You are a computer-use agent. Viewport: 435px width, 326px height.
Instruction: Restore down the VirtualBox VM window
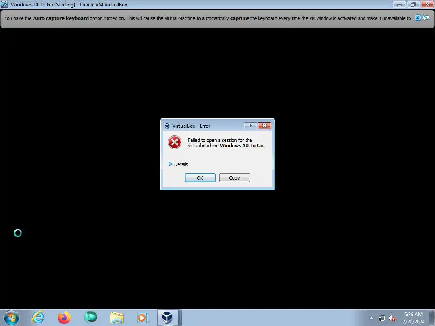(x=413, y=4)
